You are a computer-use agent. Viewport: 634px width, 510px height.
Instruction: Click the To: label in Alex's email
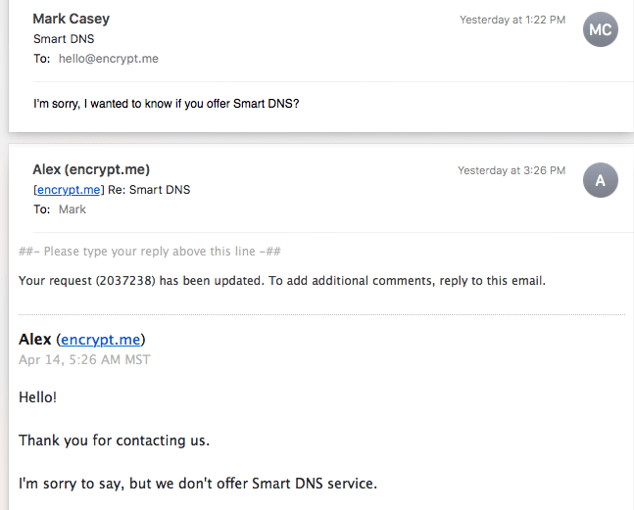coord(42,209)
